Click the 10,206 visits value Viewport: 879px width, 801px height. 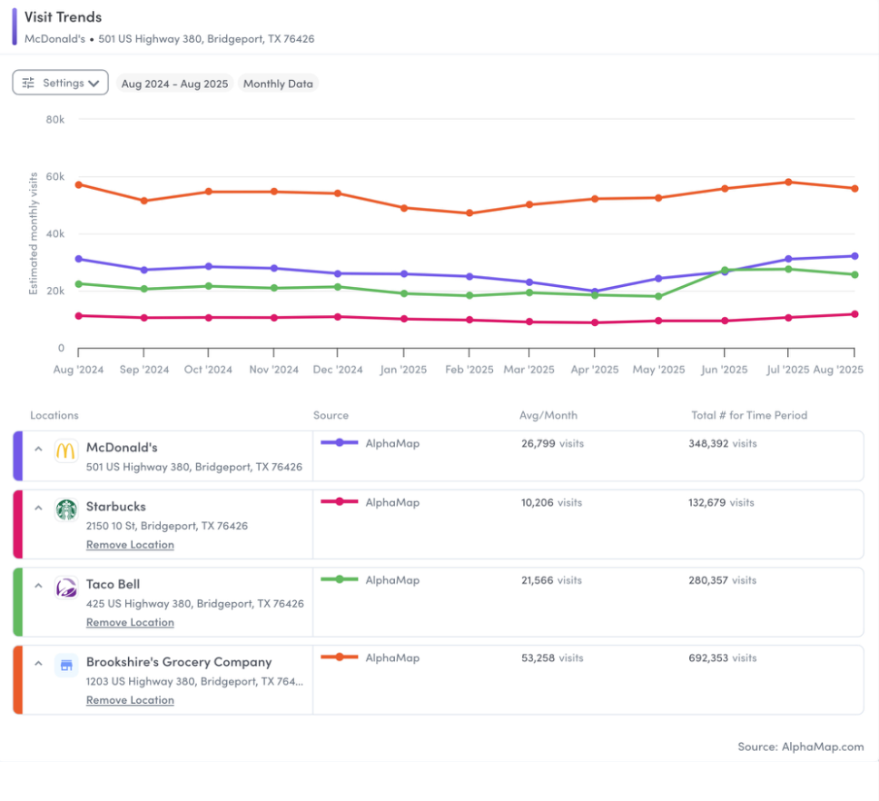click(551, 503)
